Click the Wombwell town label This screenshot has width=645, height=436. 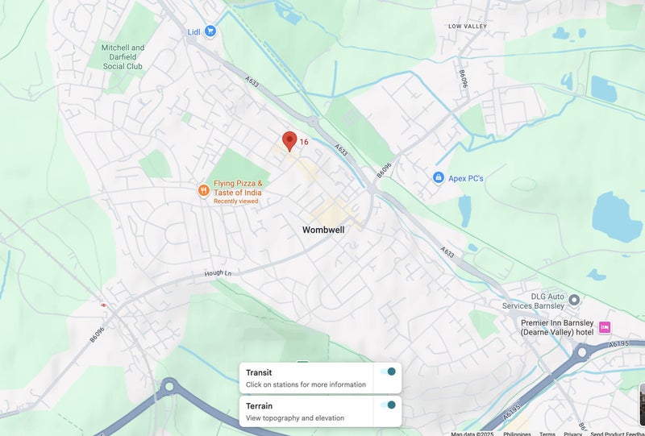(323, 230)
